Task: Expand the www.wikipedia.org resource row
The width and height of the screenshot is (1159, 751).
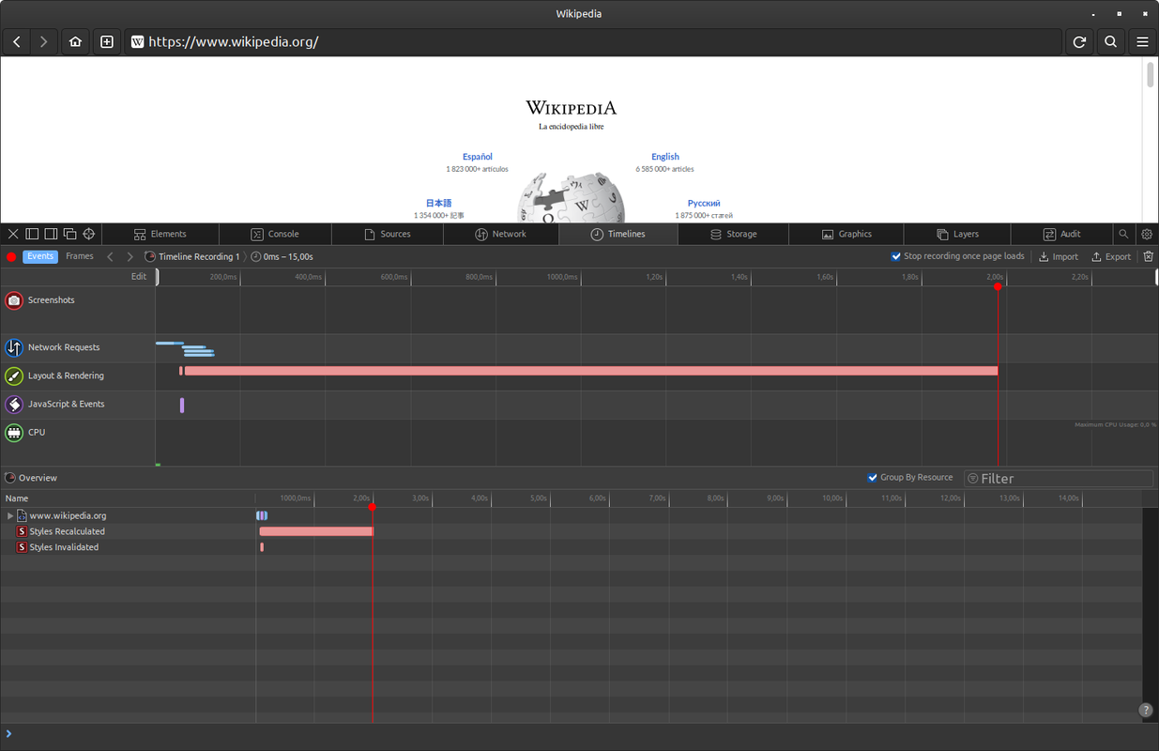Action: coord(10,515)
